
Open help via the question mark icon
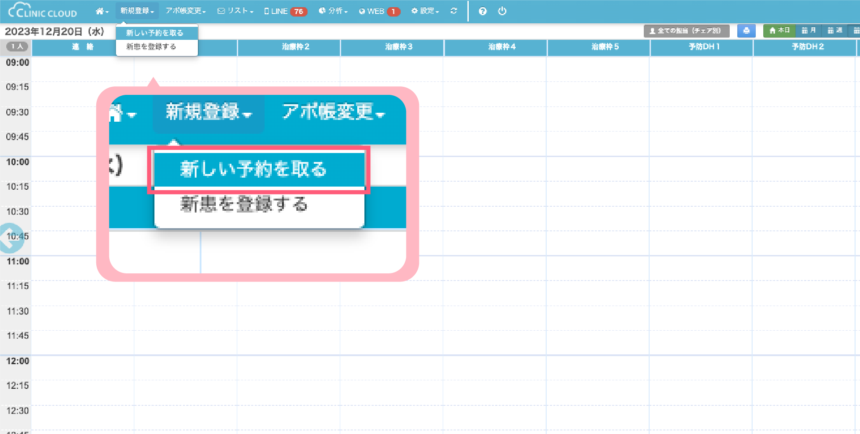pyautogui.click(x=482, y=11)
